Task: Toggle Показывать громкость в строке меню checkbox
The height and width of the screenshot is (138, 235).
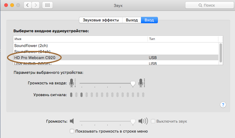Action: coord(72,131)
